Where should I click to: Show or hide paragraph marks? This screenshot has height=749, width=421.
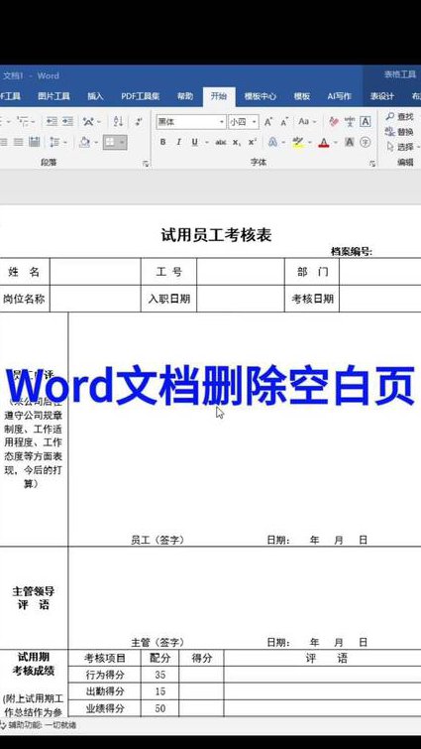(x=139, y=122)
